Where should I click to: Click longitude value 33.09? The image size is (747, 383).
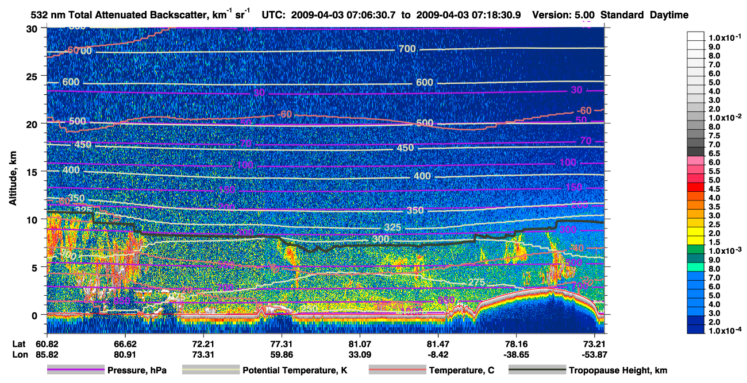tap(360, 354)
